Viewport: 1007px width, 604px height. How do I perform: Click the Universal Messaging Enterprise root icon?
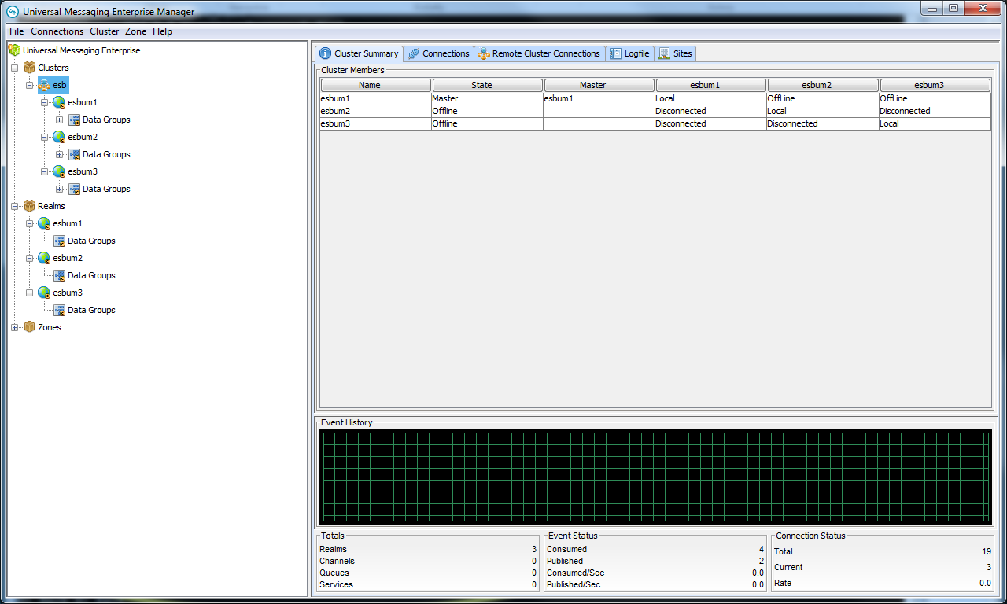coord(14,50)
